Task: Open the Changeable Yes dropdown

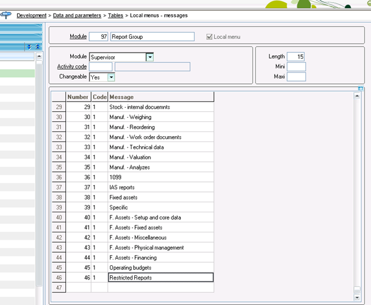Action: click(x=111, y=77)
